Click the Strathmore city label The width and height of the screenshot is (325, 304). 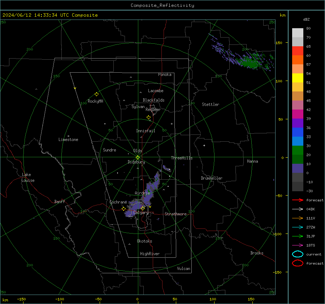pyautogui.click(x=176, y=214)
